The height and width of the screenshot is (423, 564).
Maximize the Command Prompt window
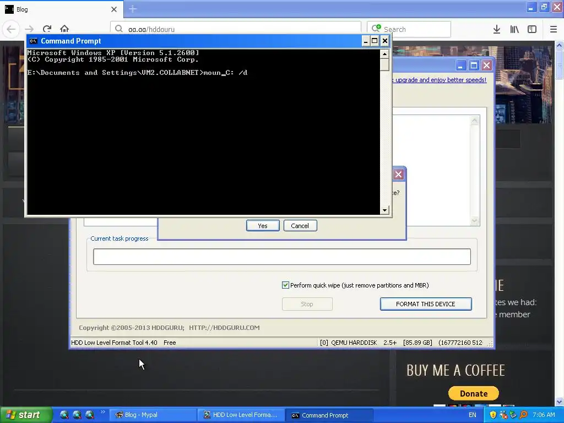tap(375, 41)
